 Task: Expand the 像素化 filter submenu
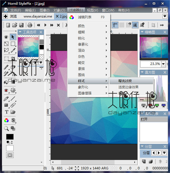point(89,44)
